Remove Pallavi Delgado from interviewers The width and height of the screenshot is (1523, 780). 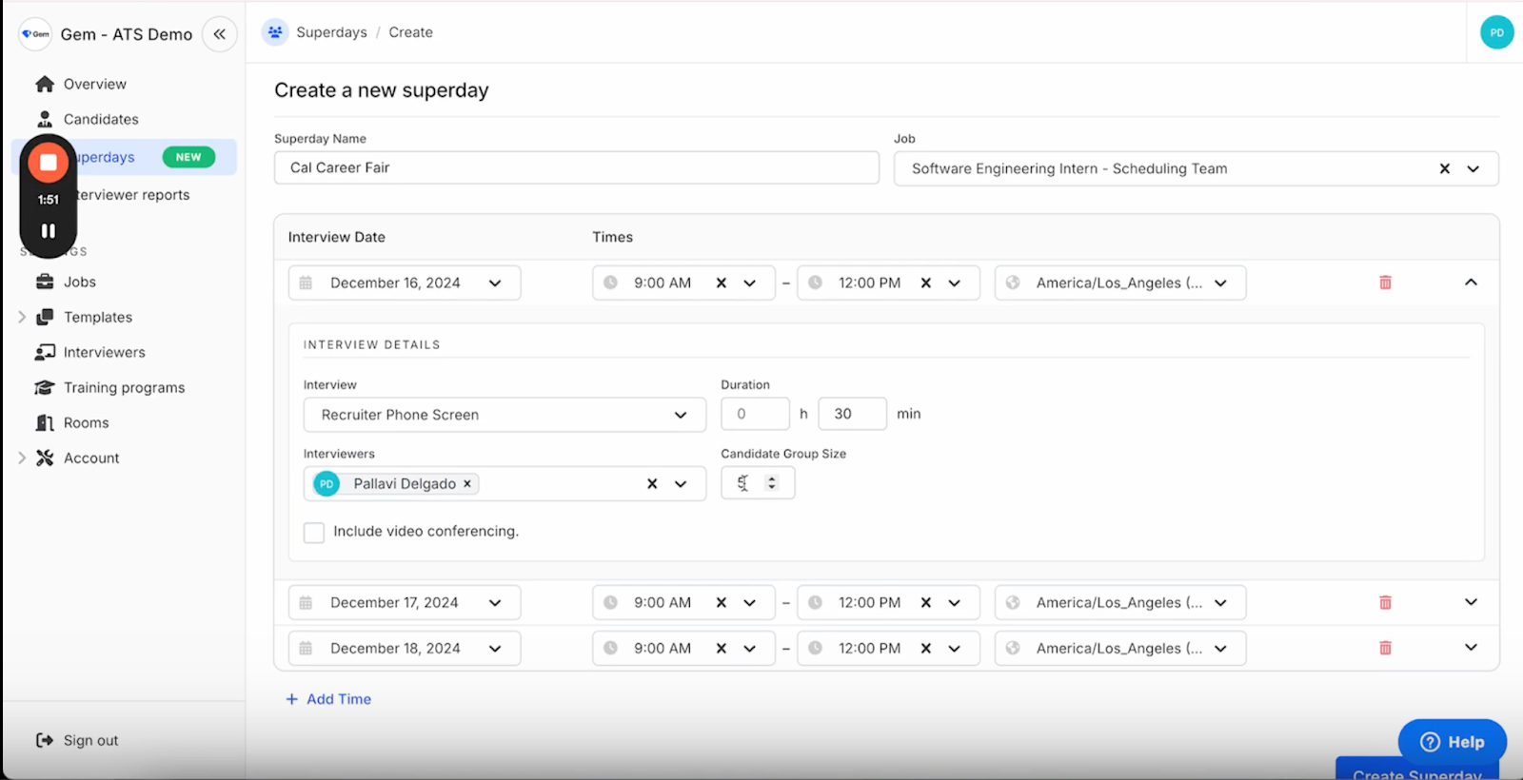click(x=467, y=484)
